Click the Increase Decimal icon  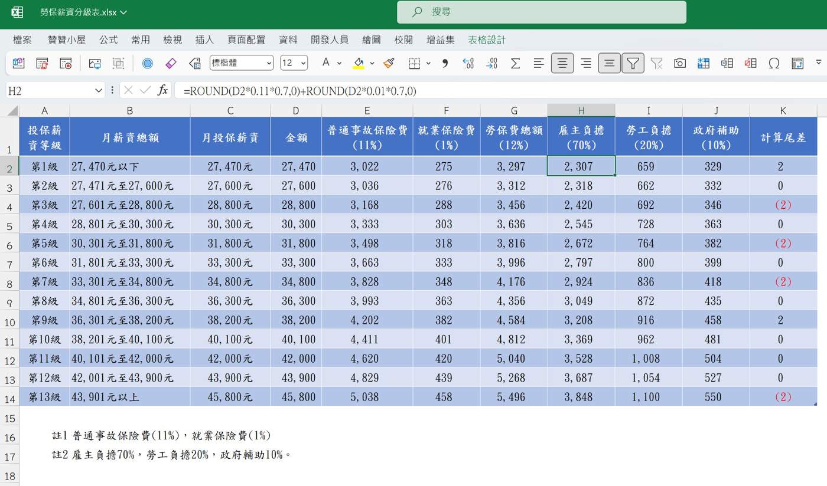pos(468,63)
